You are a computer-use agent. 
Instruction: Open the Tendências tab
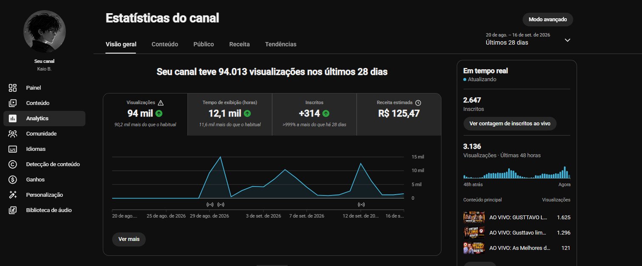(x=281, y=44)
